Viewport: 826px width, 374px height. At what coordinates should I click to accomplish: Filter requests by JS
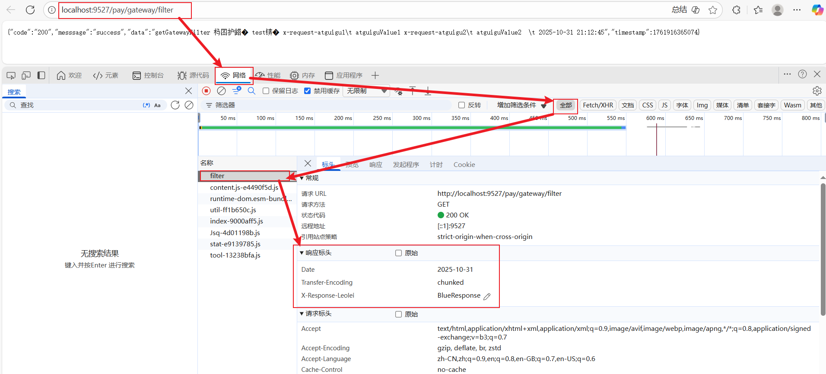point(664,105)
